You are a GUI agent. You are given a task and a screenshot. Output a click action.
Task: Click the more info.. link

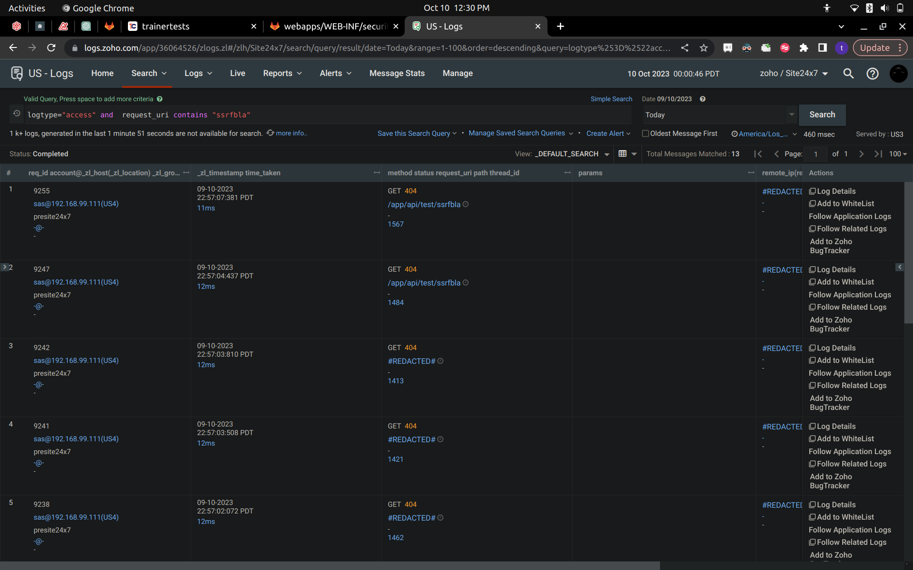tap(291, 133)
